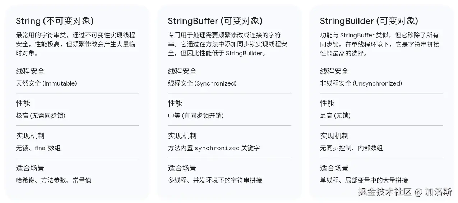Click String's 线程安全 label
Viewport: 458px width, 203px height.
pyautogui.click(x=30, y=71)
